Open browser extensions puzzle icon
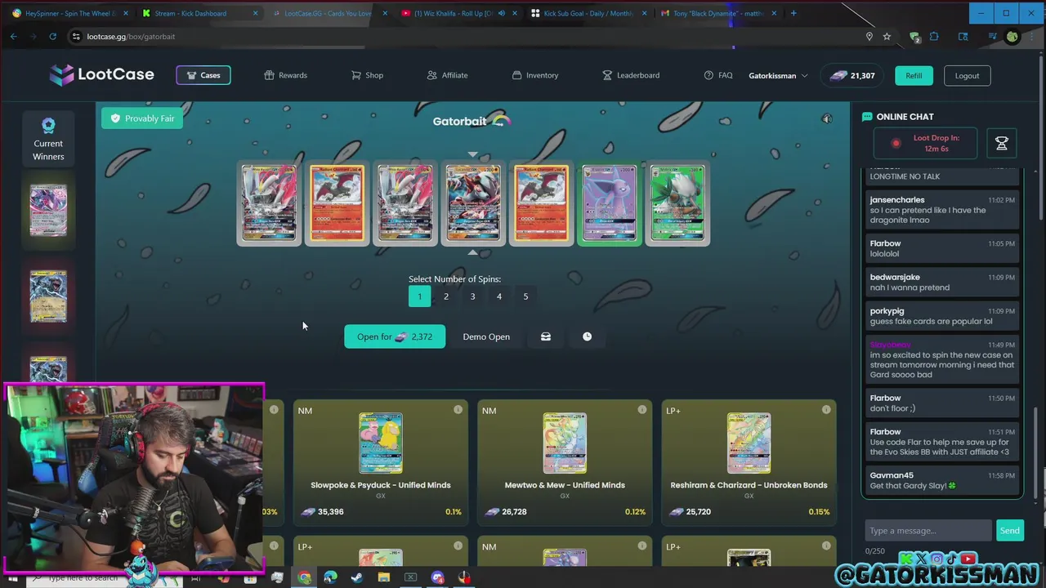 (x=934, y=36)
